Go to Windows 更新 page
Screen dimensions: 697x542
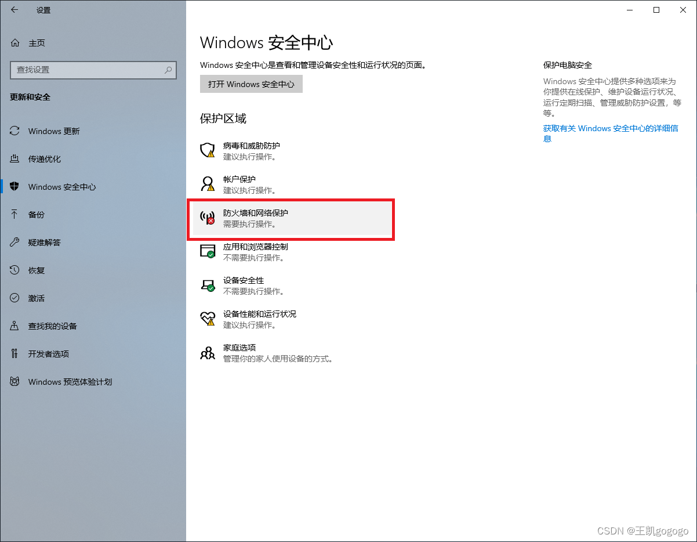coord(93,131)
